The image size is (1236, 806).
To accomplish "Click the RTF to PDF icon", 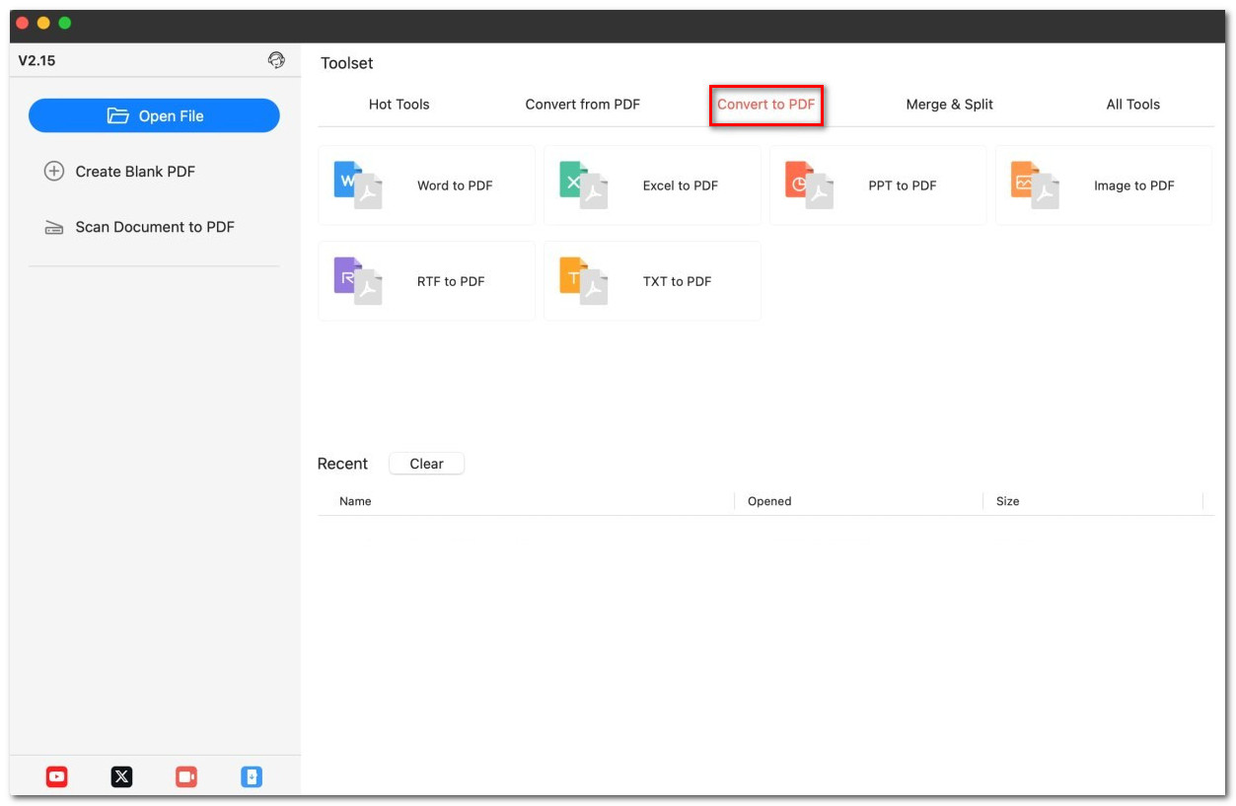I will [357, 281].
